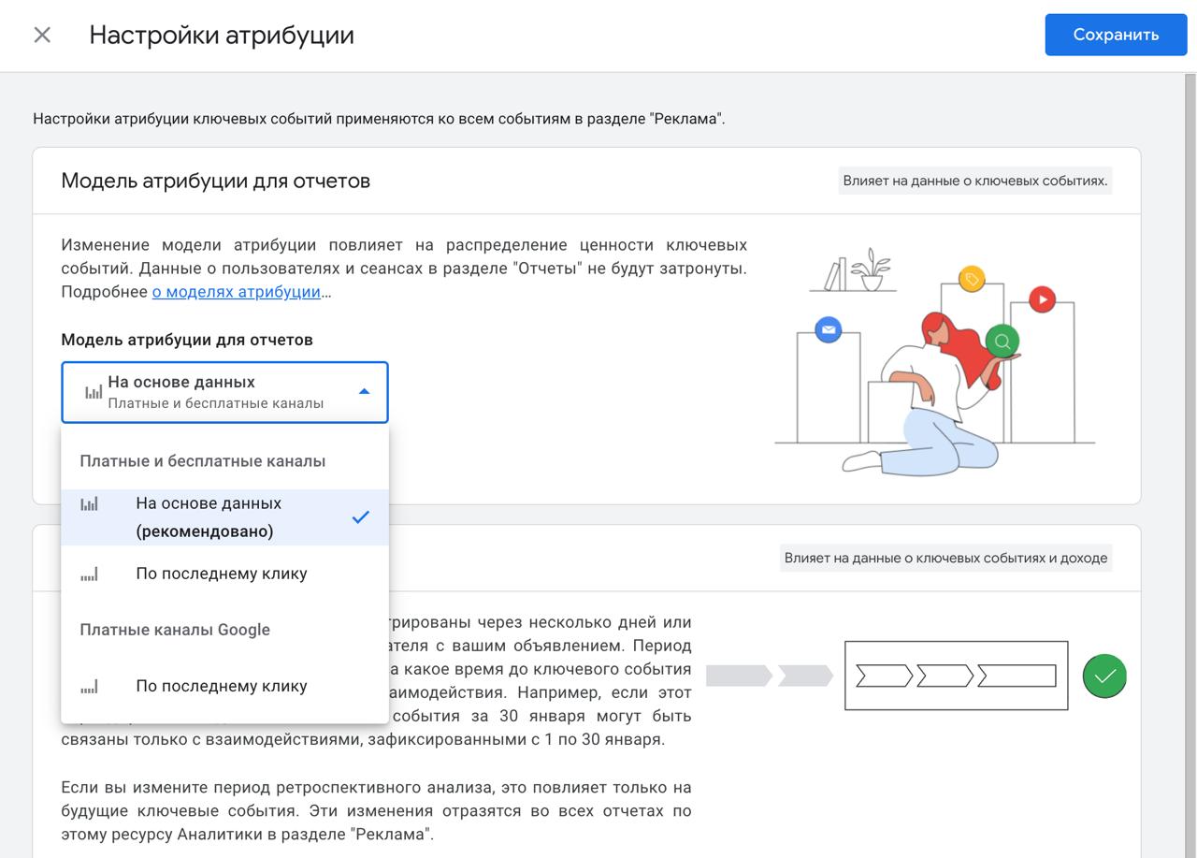
Task: Click the На основе данных combo box
Action: pos(224,392)
